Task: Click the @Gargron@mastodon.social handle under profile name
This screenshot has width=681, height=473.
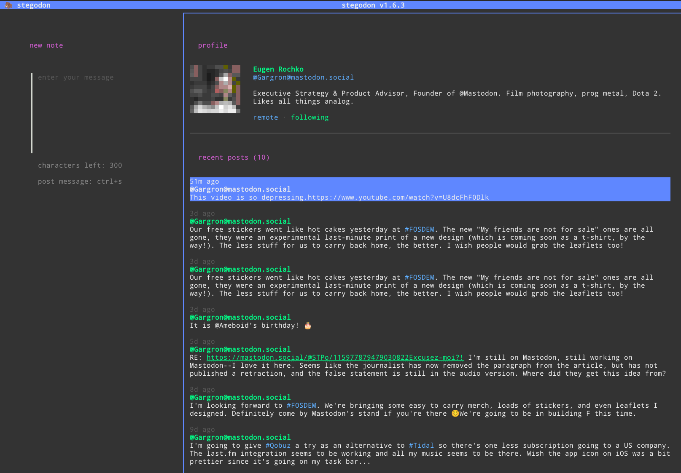Action: pyautogui.click(x=303, y=77)
